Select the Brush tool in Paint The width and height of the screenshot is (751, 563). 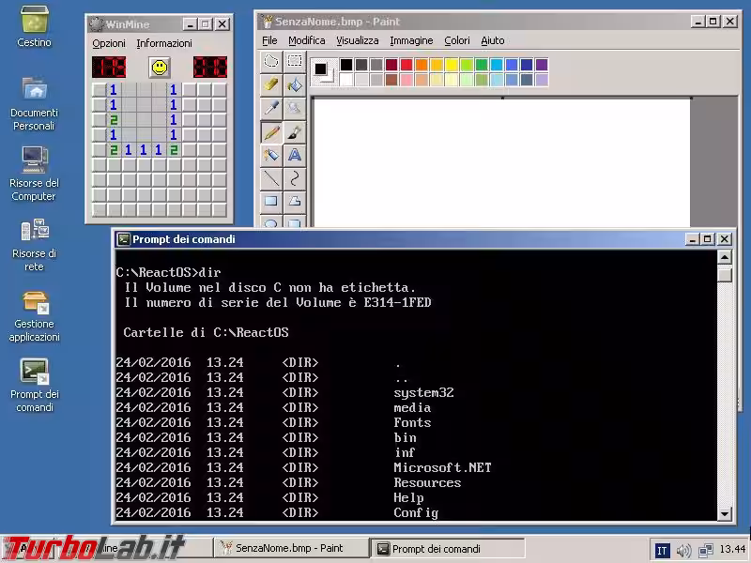(x=294, y=132)
